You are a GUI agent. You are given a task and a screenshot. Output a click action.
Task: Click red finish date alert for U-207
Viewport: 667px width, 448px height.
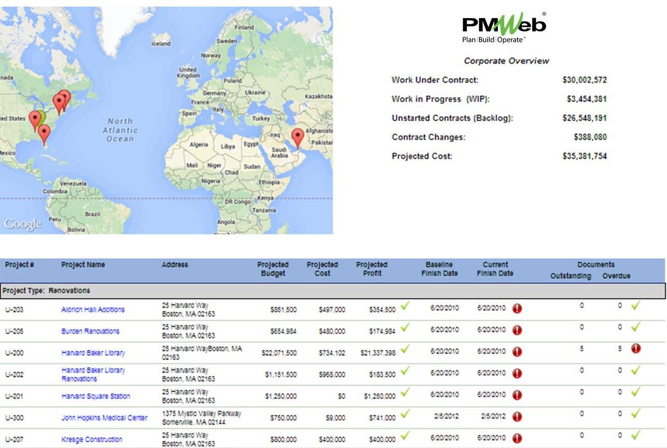(x=517, y=439)
